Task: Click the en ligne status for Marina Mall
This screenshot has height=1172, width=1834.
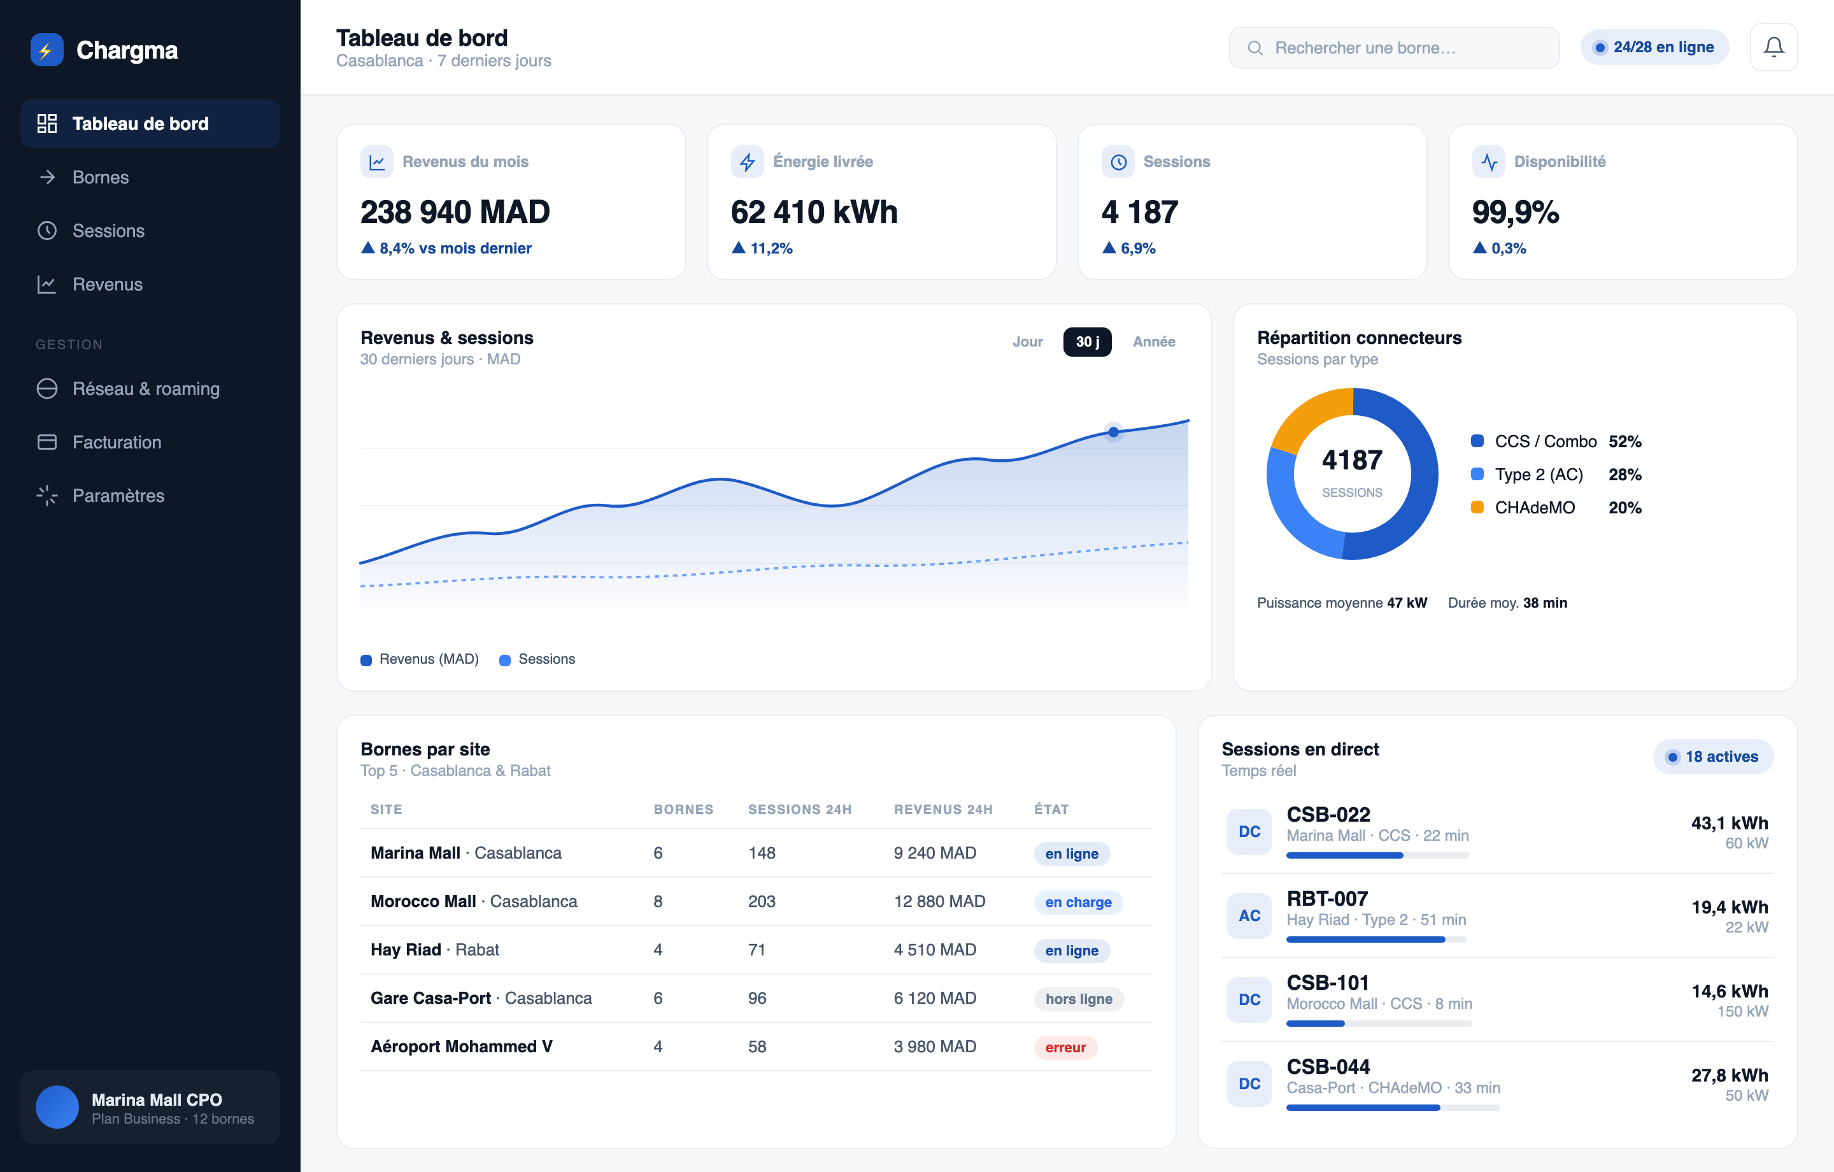Action: [1072, 854]
